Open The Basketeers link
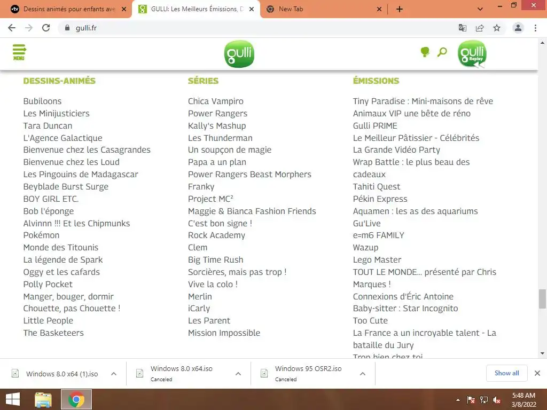This screenshot has height=410, width=547. click(x=53, y=333)
